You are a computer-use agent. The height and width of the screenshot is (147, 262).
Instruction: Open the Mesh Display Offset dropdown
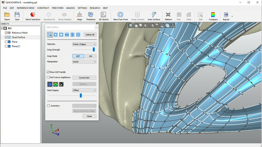pos(84,90)
